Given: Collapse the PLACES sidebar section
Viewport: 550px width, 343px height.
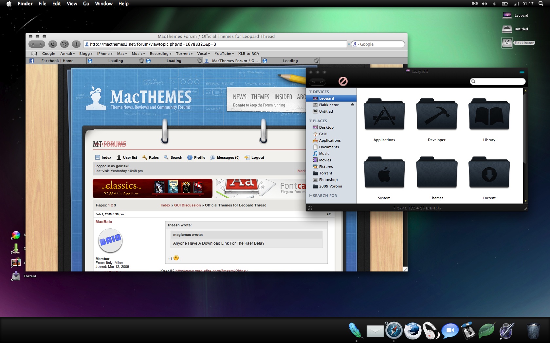Looking at the screenshot, I should pyautogui.click(x=311, y=121).
